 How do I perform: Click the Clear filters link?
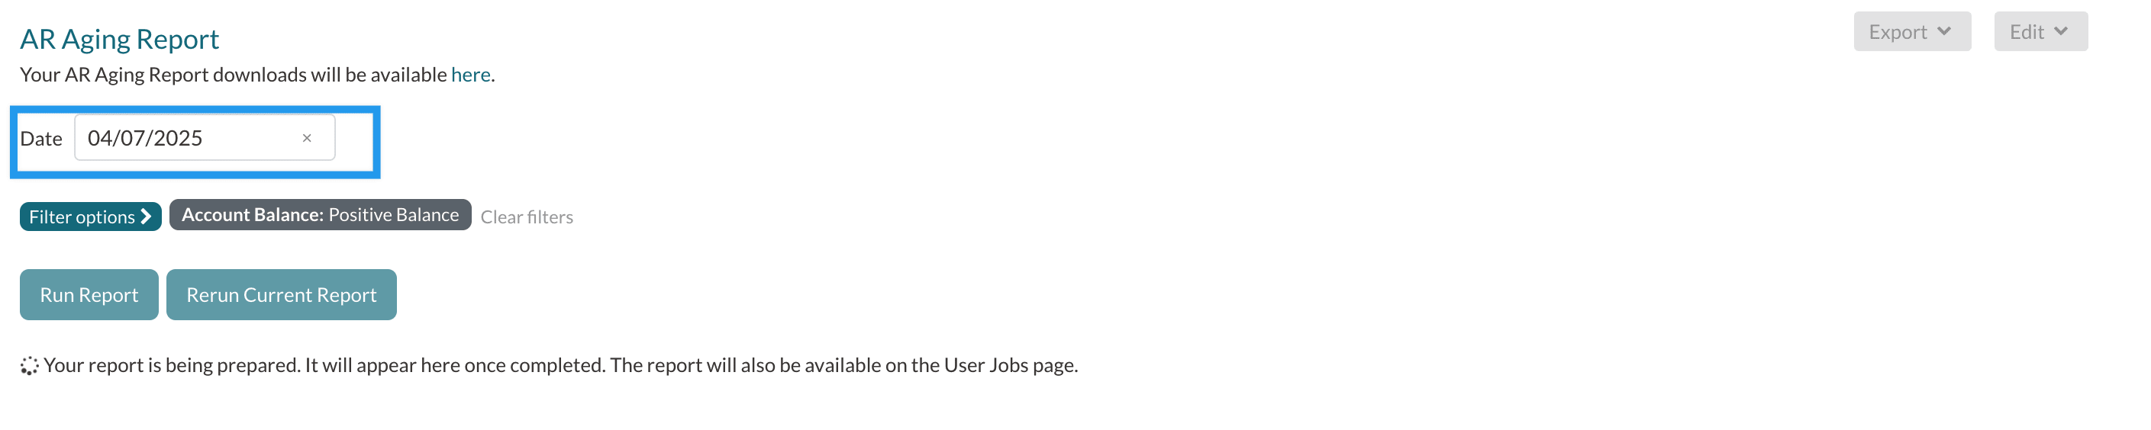[526, 217]
